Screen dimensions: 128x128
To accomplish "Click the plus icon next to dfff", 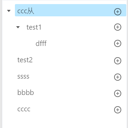I will (x=118, y=44).
